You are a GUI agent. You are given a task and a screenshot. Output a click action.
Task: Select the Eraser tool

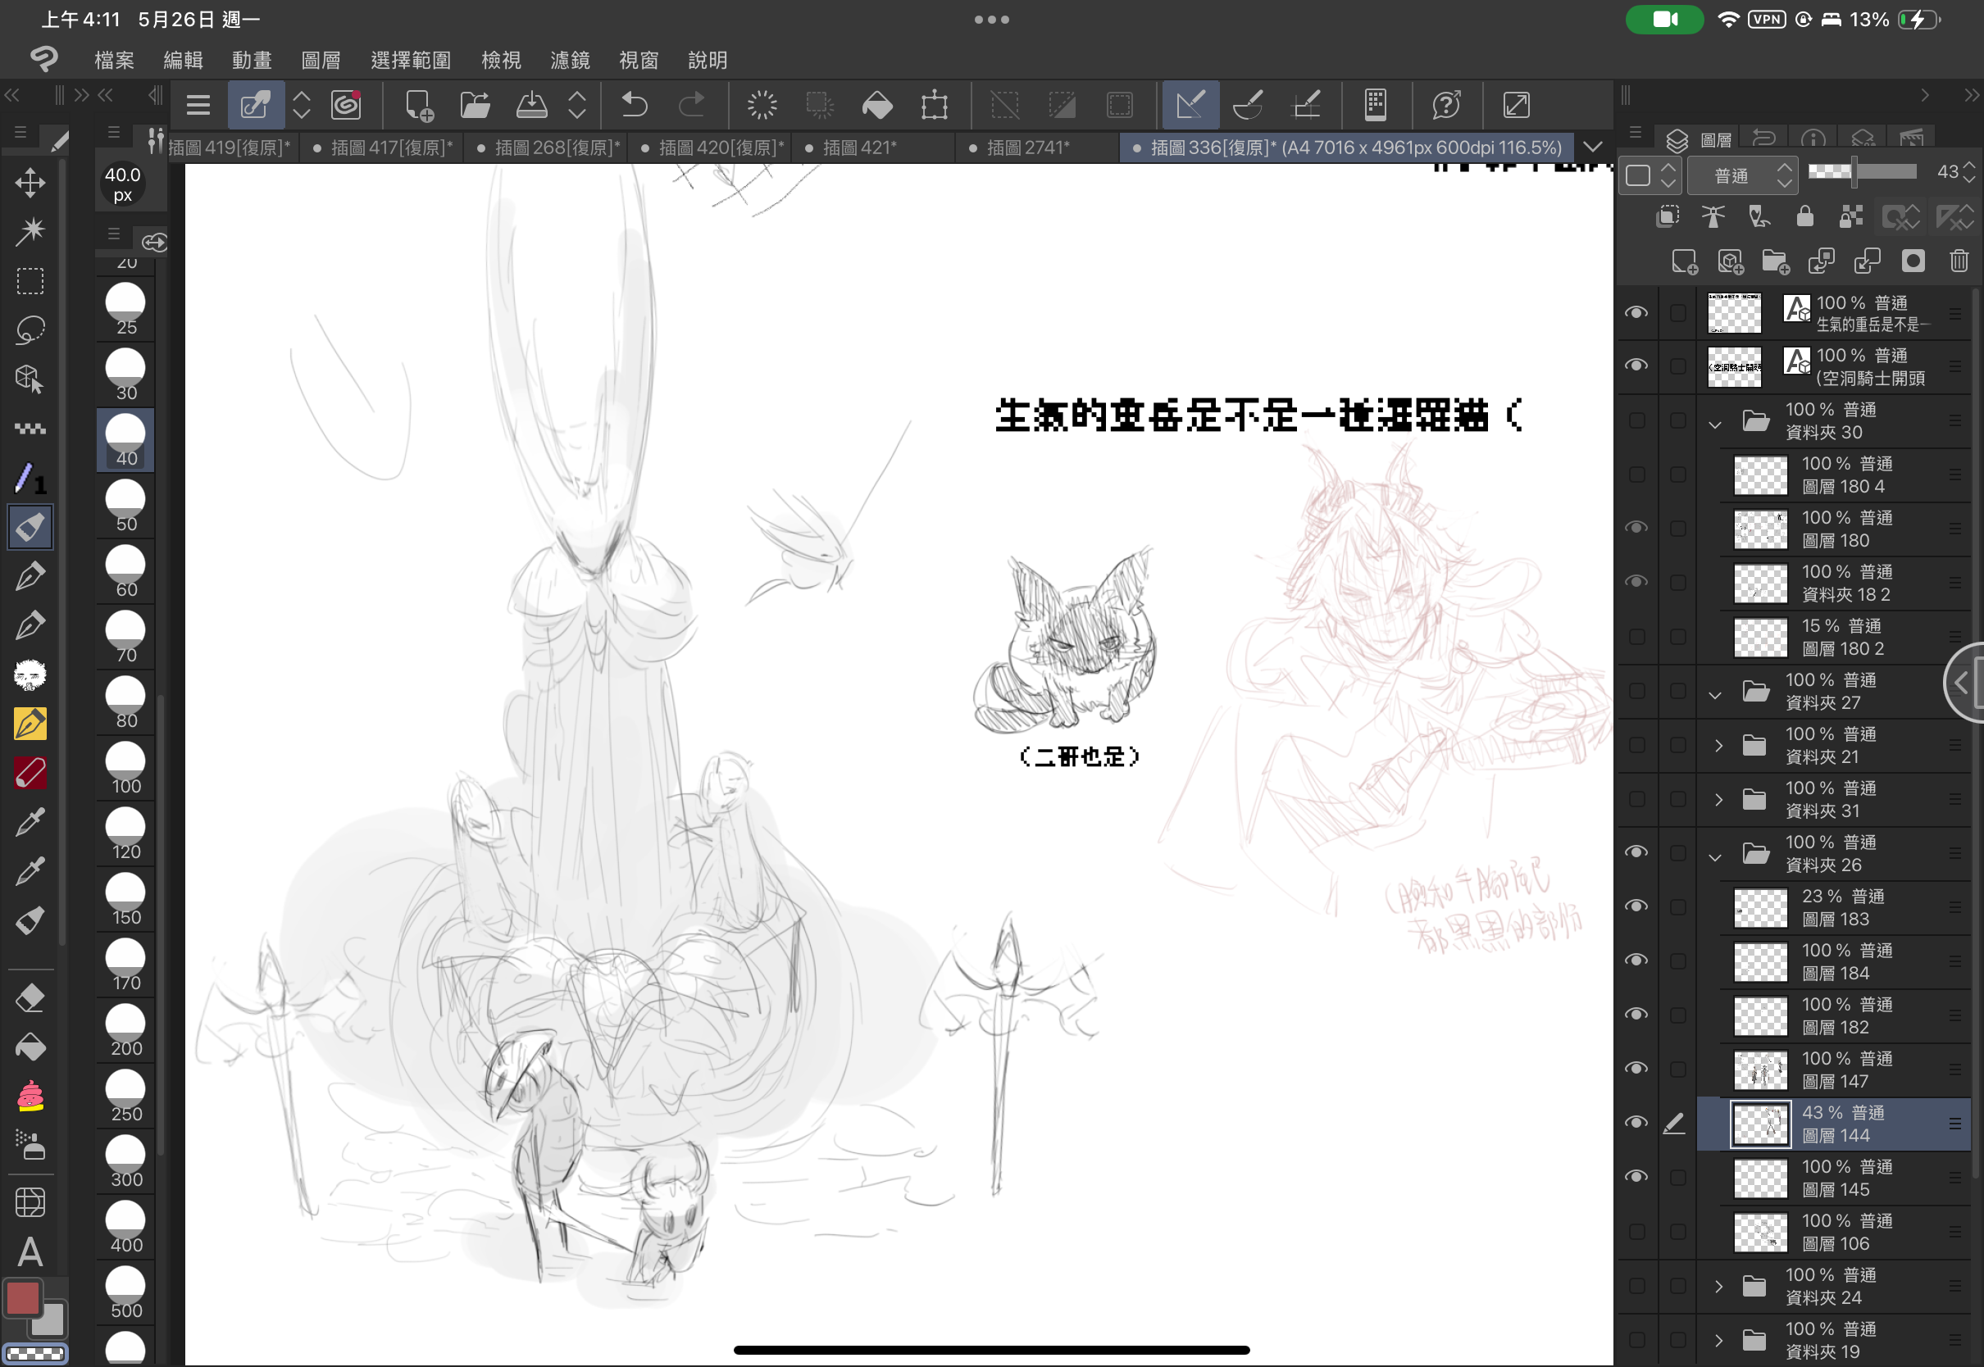point(30,999)
